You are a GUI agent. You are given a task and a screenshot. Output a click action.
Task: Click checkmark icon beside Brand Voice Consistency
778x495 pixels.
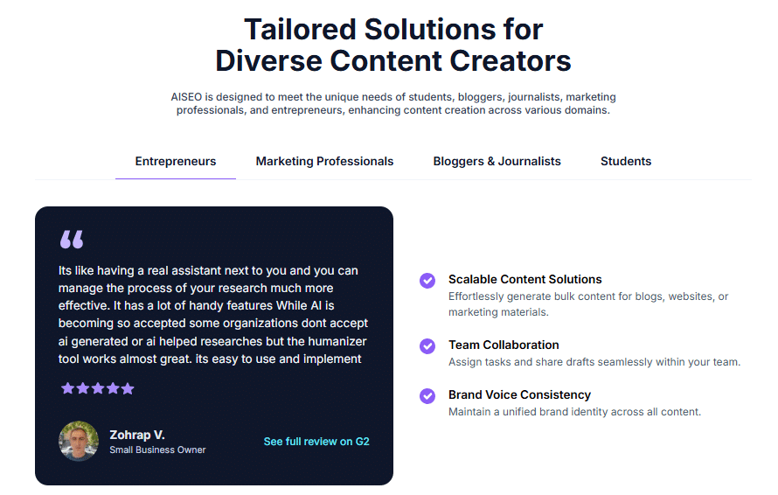click(427, 395)
